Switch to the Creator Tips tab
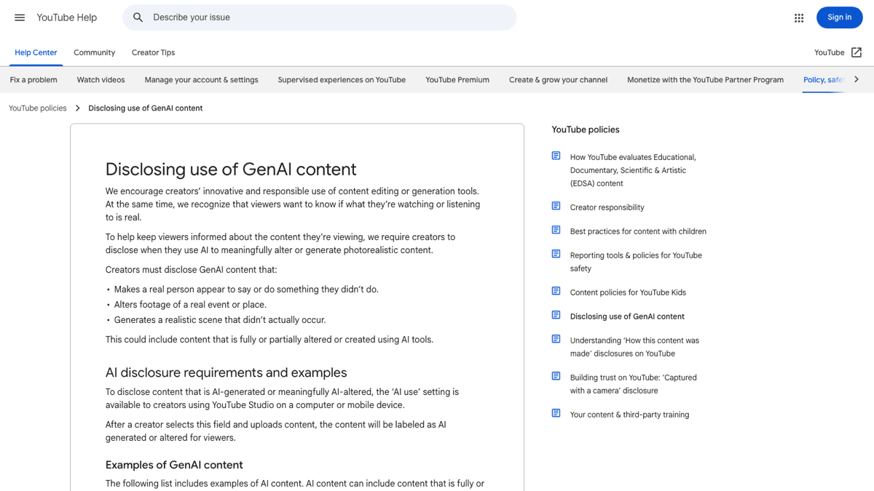Image resolution: width=874 pixels, height=491 pixels. click(153, 52)
